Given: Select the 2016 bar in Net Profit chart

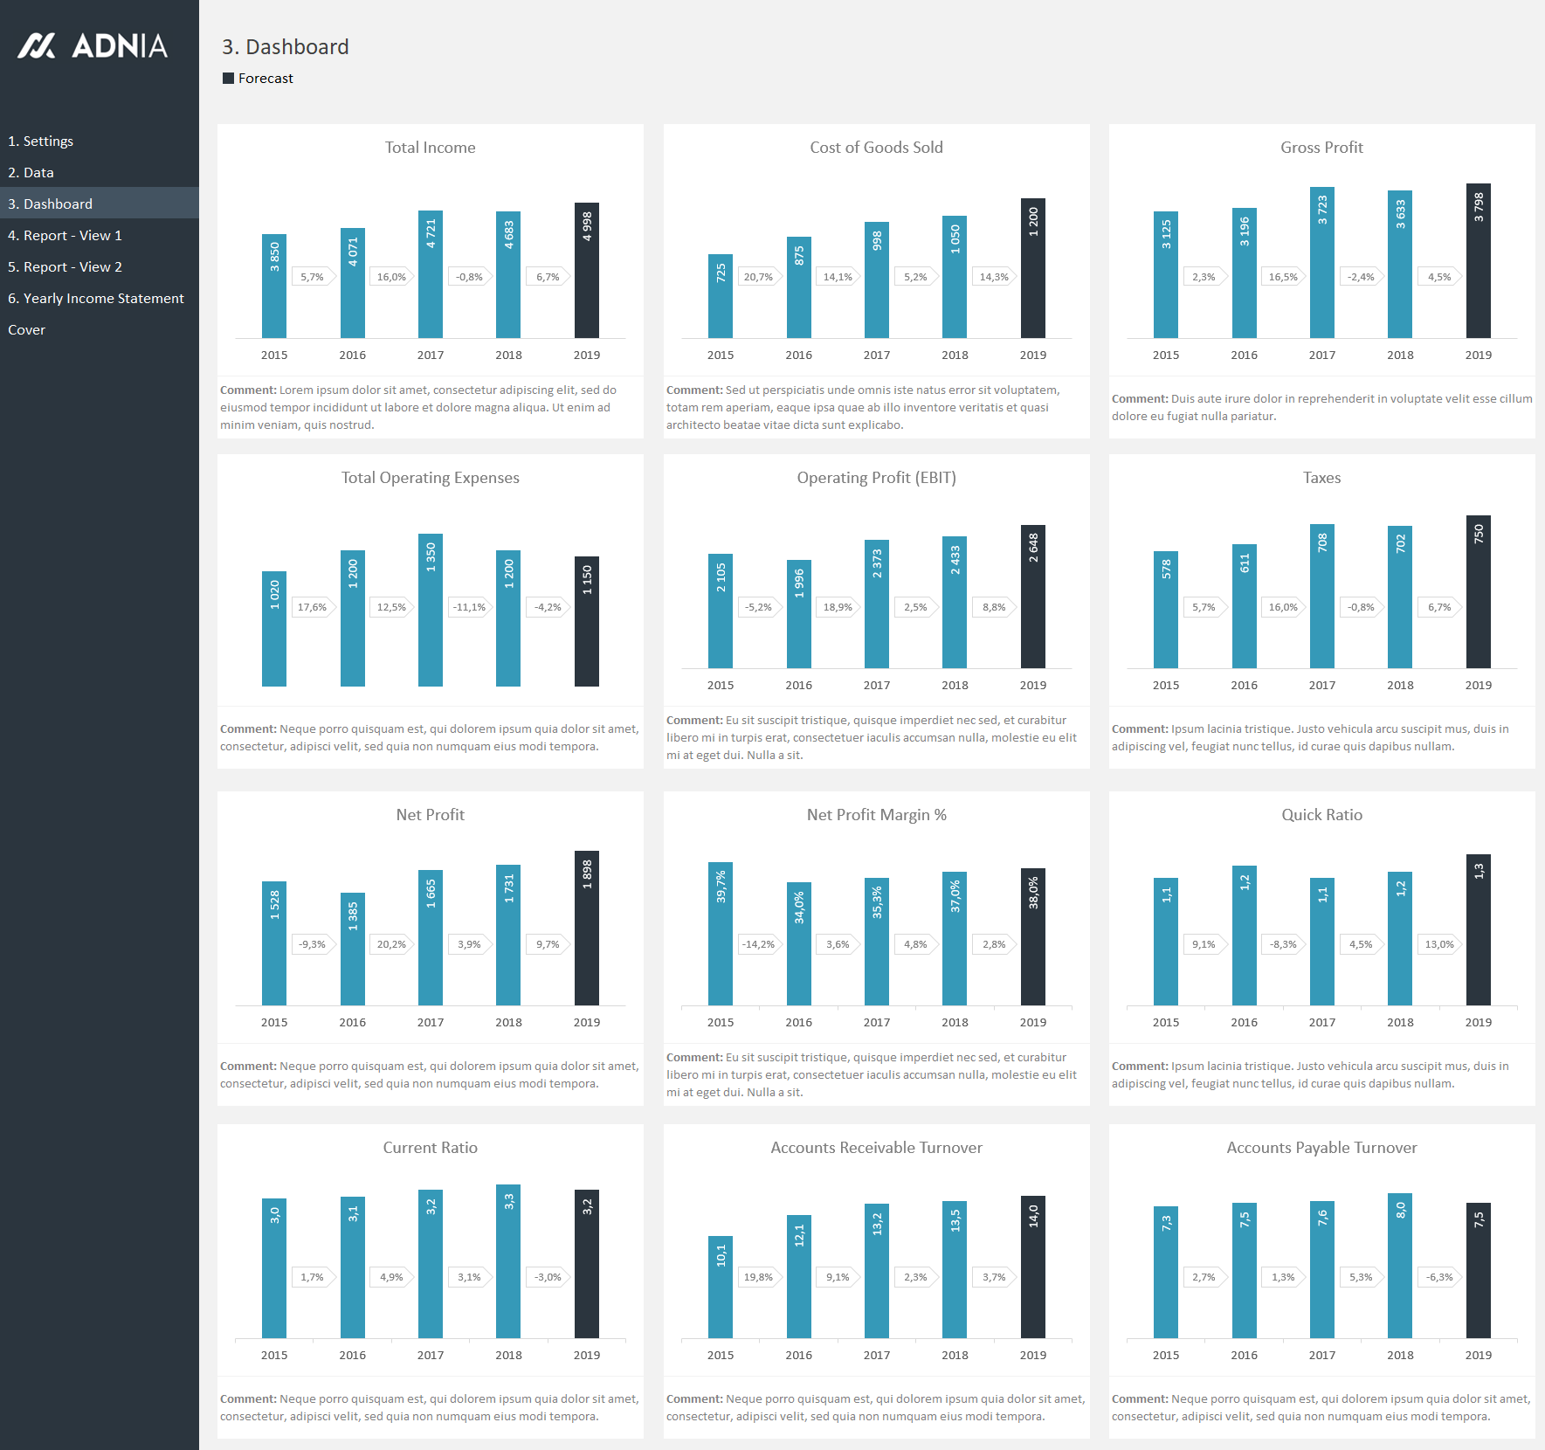Looking at the screenshot, I should pyautogui.click(x=353, y=949).
